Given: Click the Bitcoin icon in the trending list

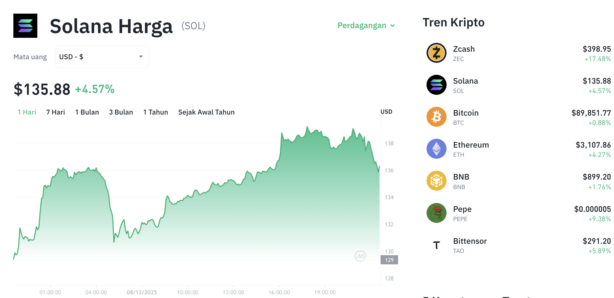Looking at the screenshot, I should pos(436,117).
